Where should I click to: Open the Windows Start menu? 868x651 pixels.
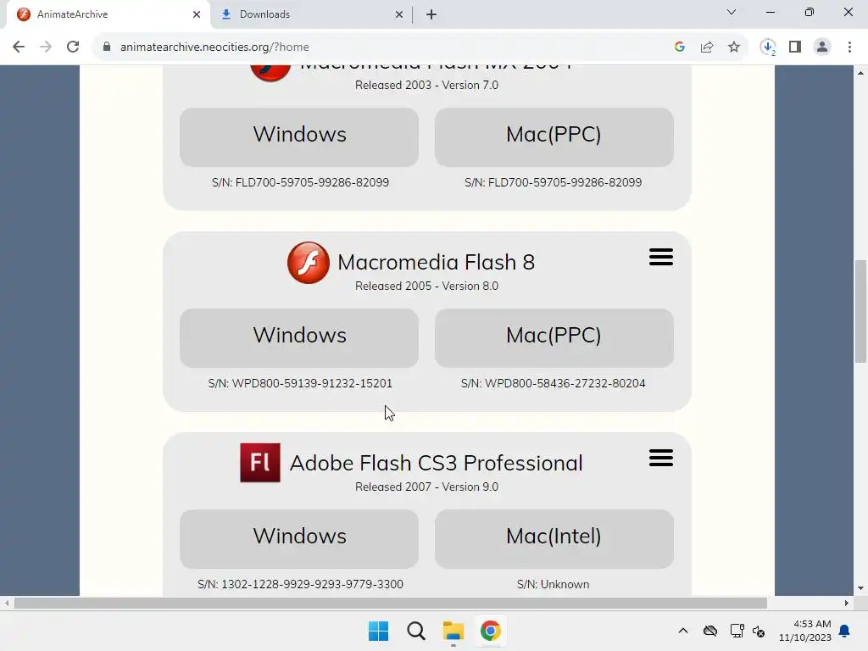pos(379,631)
